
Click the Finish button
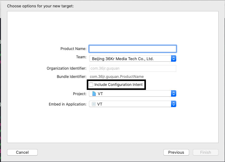point(206,152)
